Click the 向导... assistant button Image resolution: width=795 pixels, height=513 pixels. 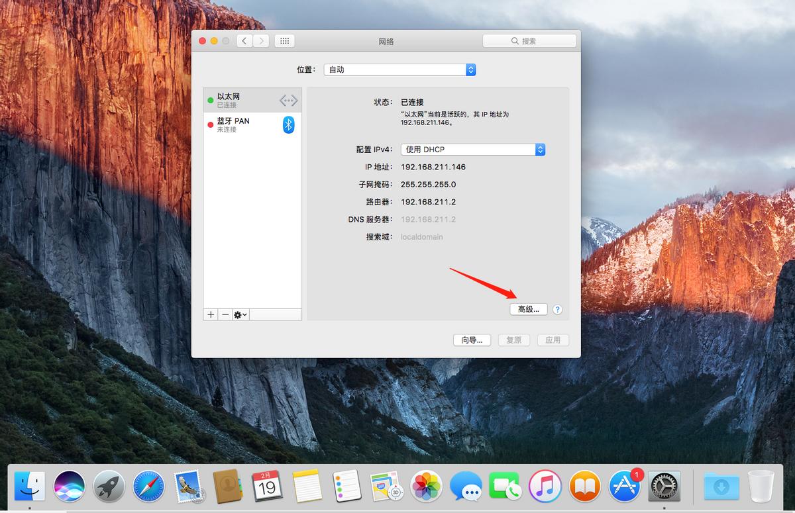pos(472,340)
